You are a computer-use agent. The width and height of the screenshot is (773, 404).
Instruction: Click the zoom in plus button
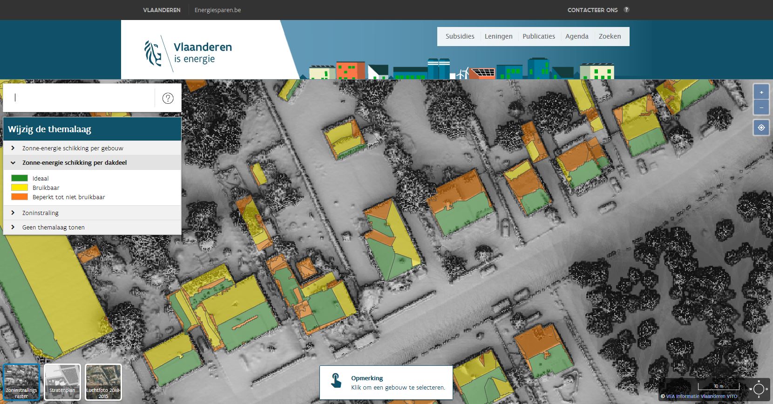pos(761,92)
